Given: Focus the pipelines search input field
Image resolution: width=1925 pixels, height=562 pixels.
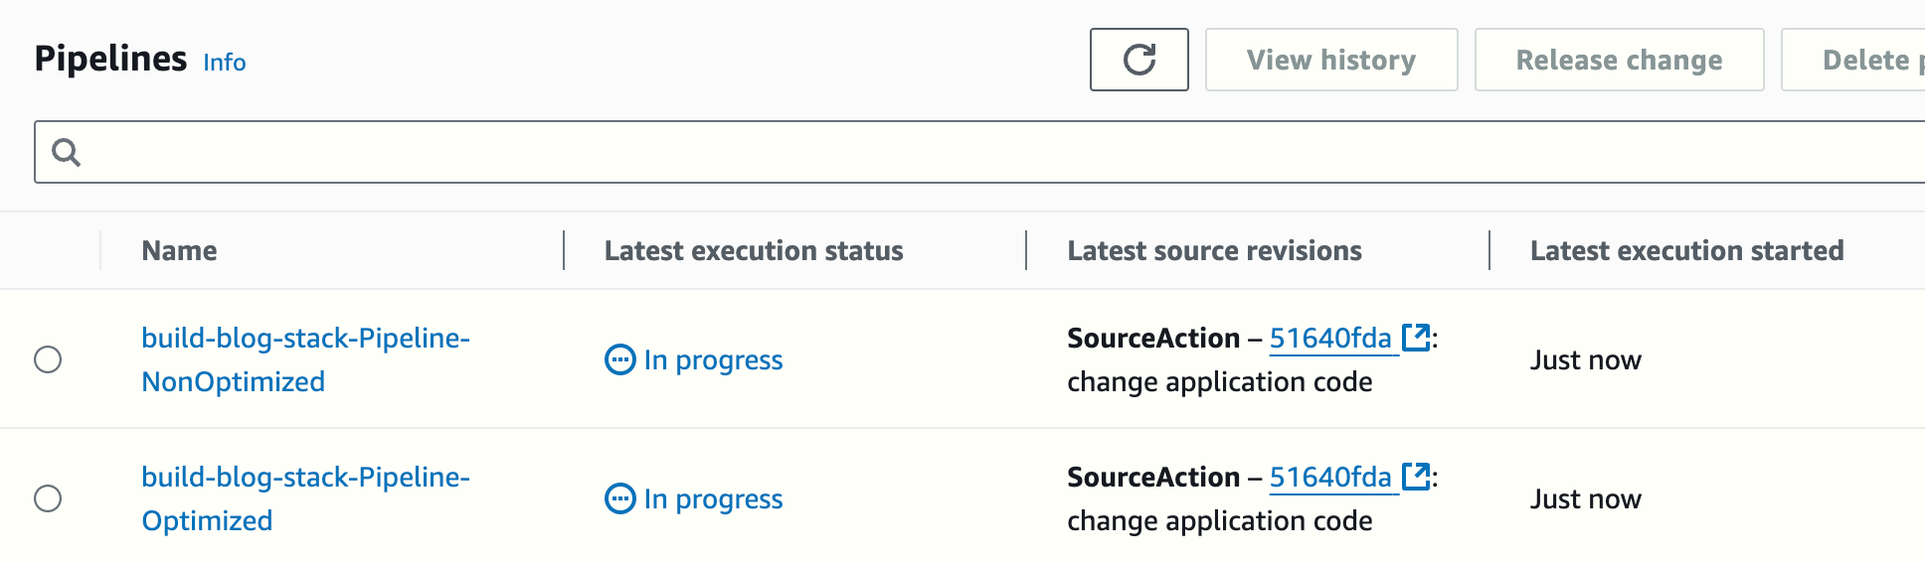Looking at the screenshot, I should (994, 152).
